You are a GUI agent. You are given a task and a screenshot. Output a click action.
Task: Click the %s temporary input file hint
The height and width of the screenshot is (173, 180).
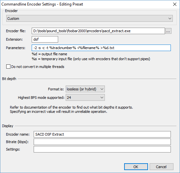click(x=91, y=59)
